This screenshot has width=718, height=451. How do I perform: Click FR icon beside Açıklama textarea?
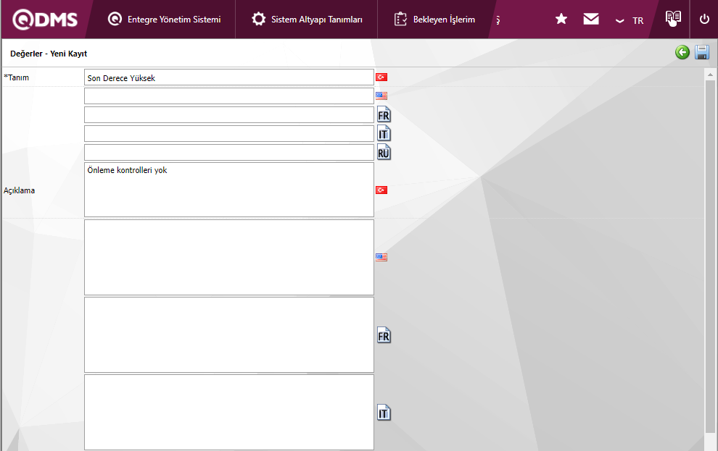[x=384, y=335]
